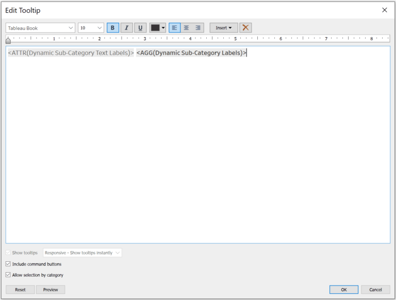The image size is (396, 300).
Task: Open the Insert field menu
Action: point(223,28)
